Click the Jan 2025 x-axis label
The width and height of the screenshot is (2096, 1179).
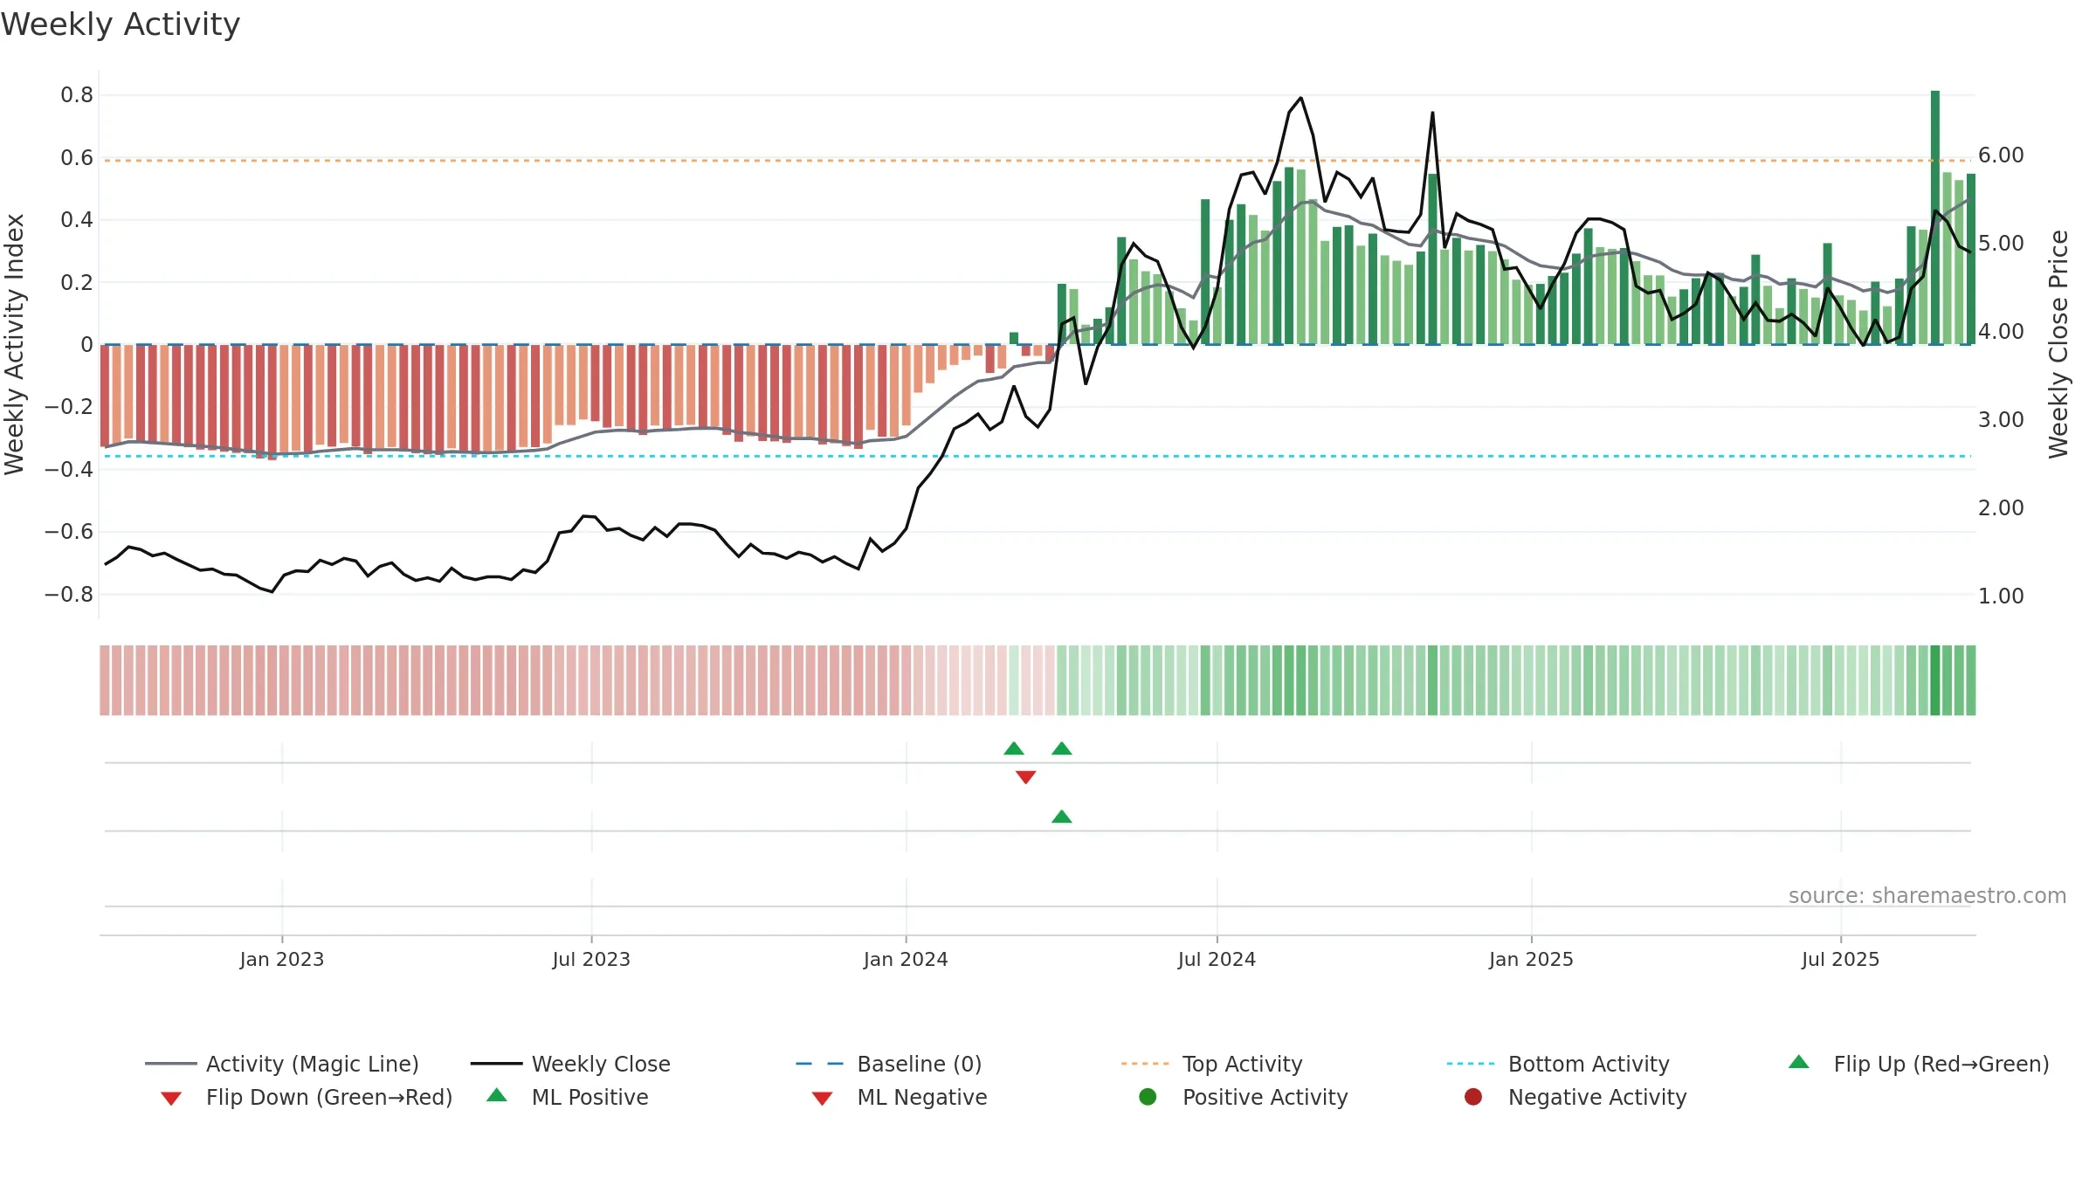(x=1531, y=960)
